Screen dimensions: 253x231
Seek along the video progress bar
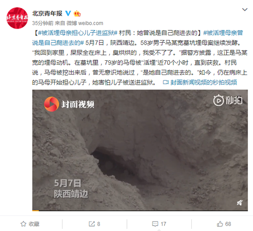(x=140, y=210)
